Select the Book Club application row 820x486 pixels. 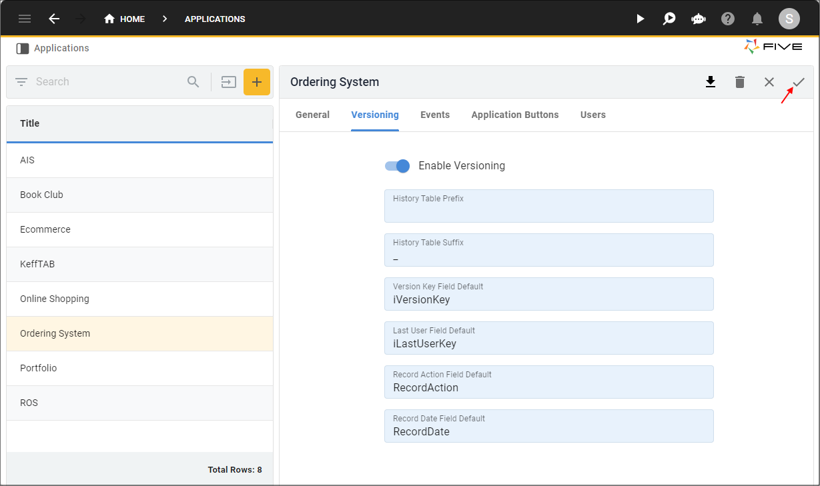click(139, 195)
